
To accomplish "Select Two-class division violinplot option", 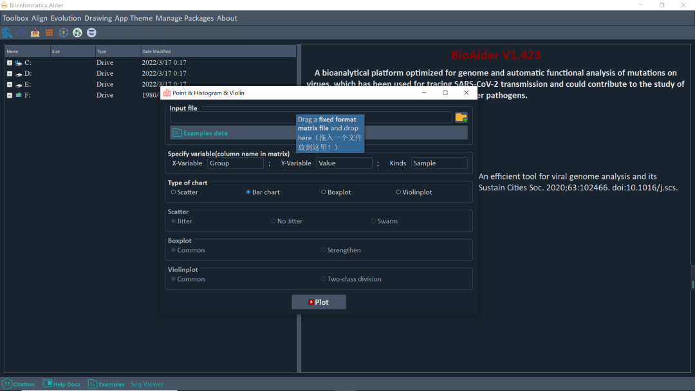I will click(x=351, y=279).
